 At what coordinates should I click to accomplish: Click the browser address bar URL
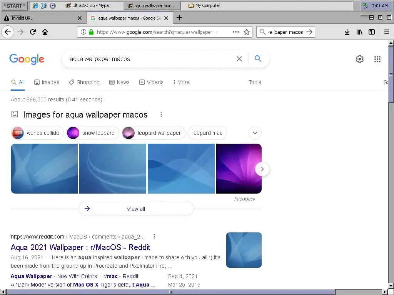click(157, 32)
